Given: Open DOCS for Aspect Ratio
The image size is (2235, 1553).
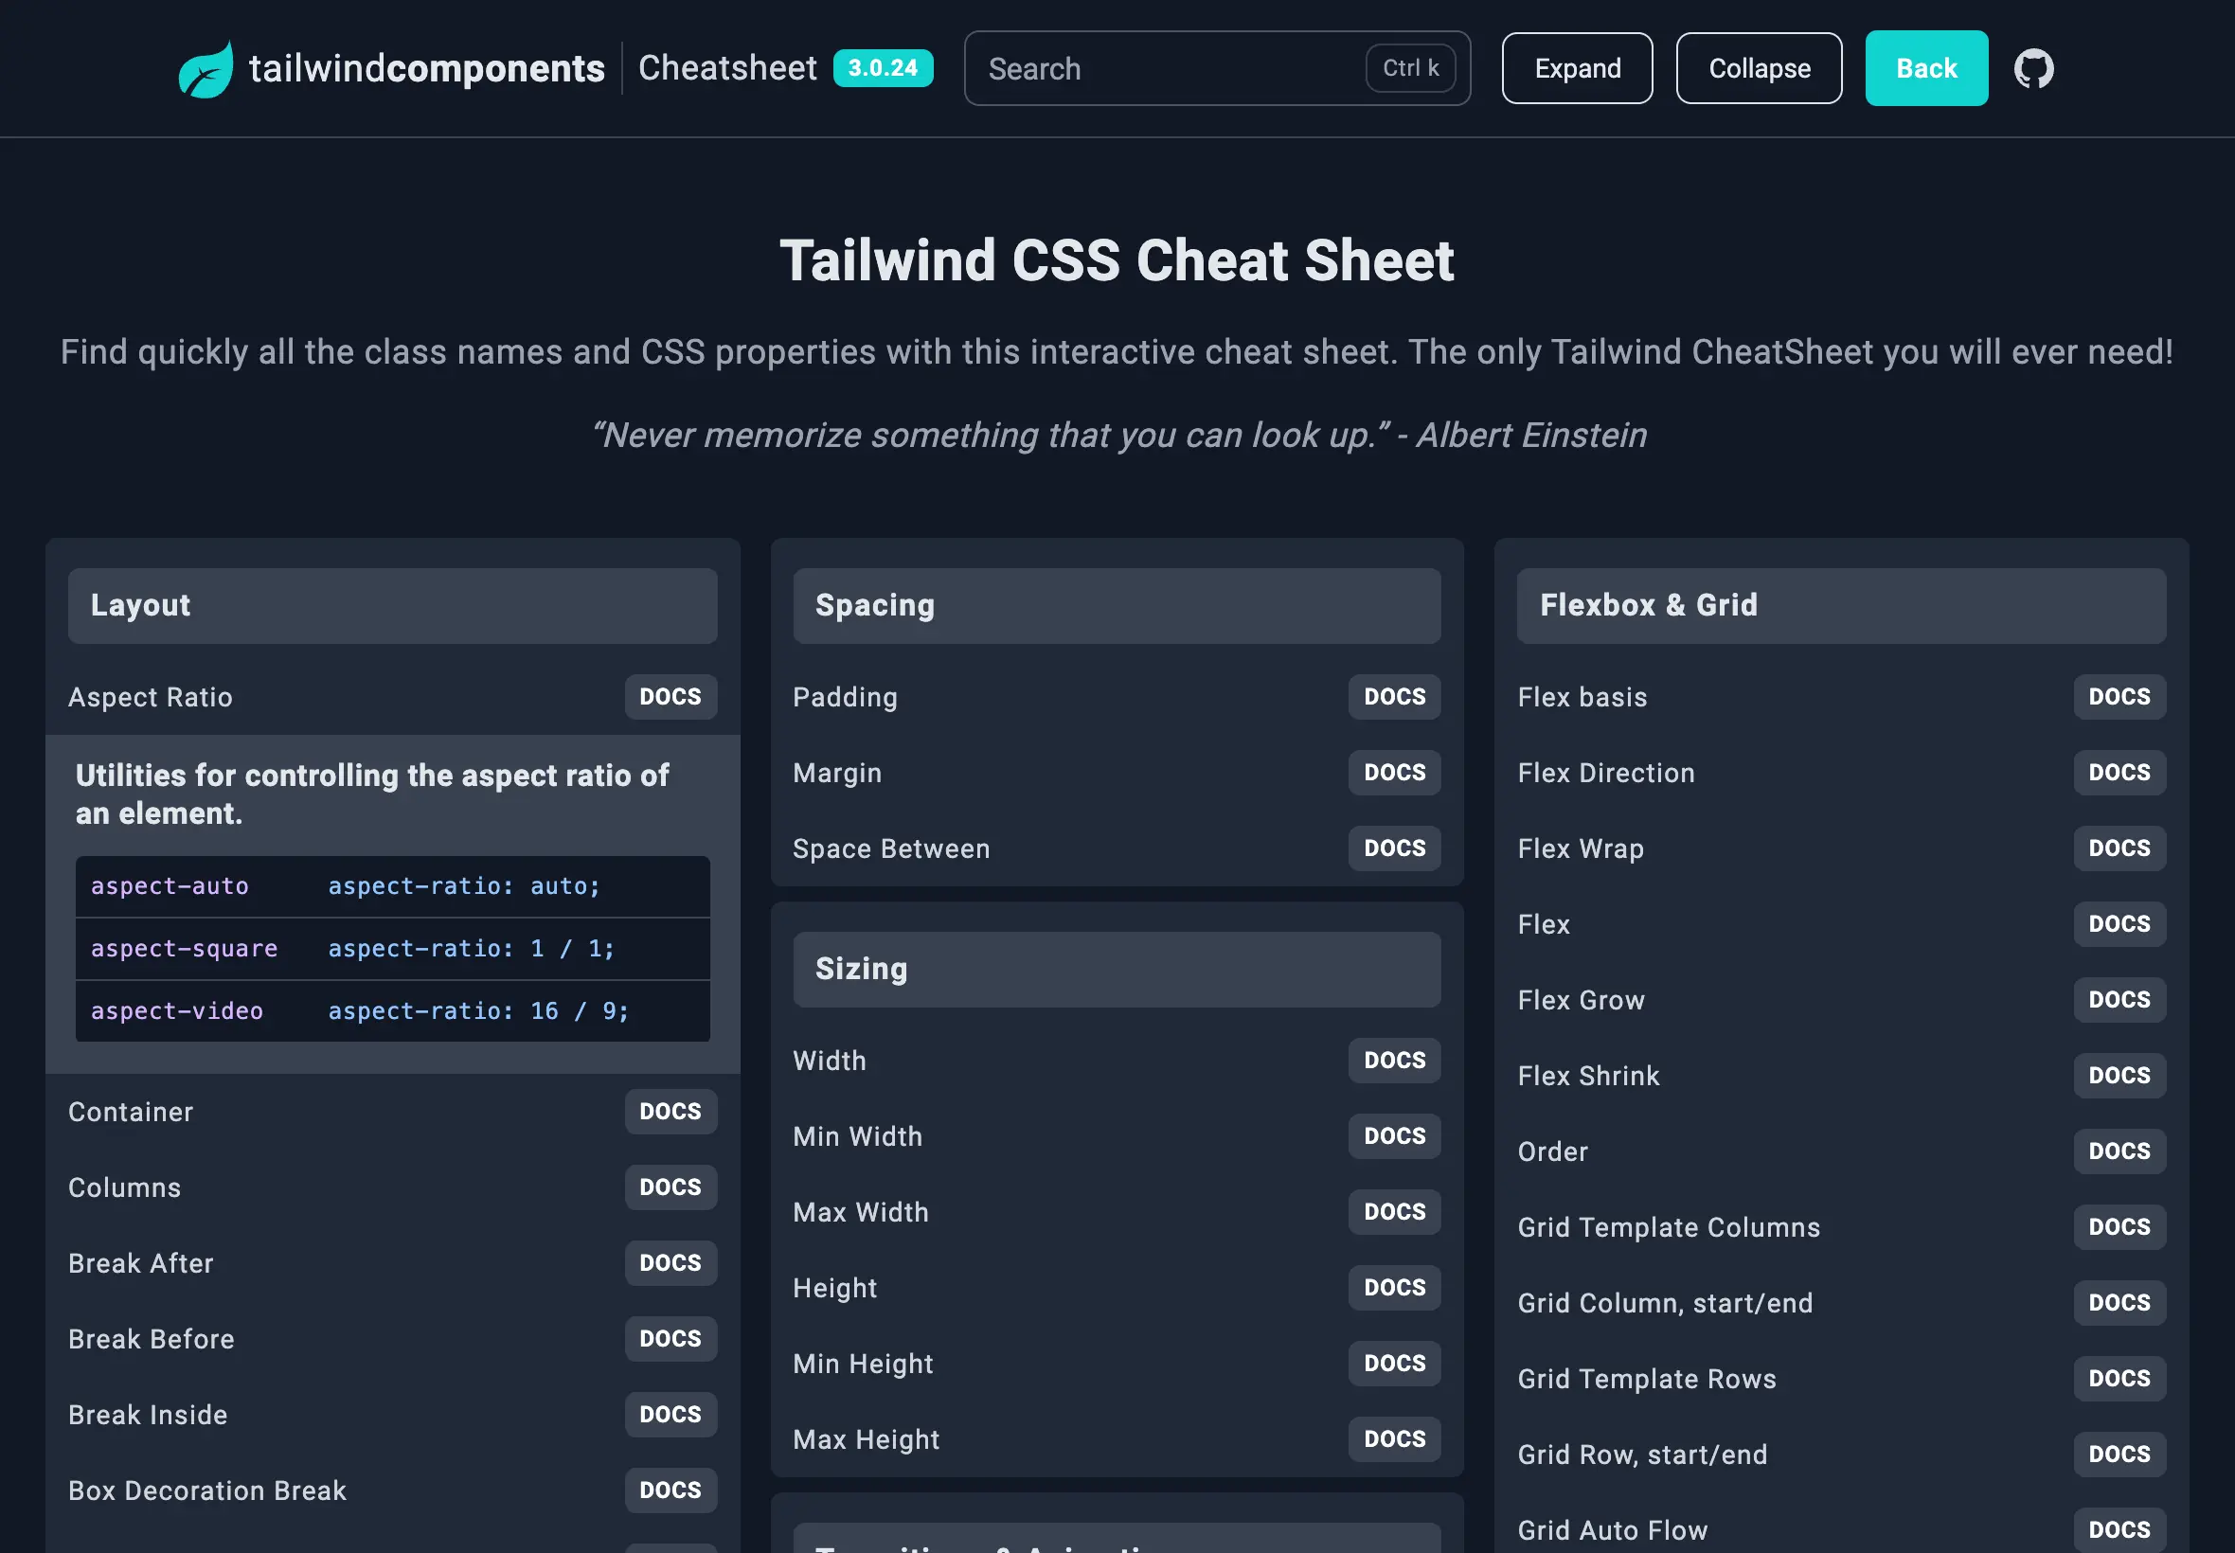Looking at the screenshot, I should pyautogui.click(x=670, y=697).
